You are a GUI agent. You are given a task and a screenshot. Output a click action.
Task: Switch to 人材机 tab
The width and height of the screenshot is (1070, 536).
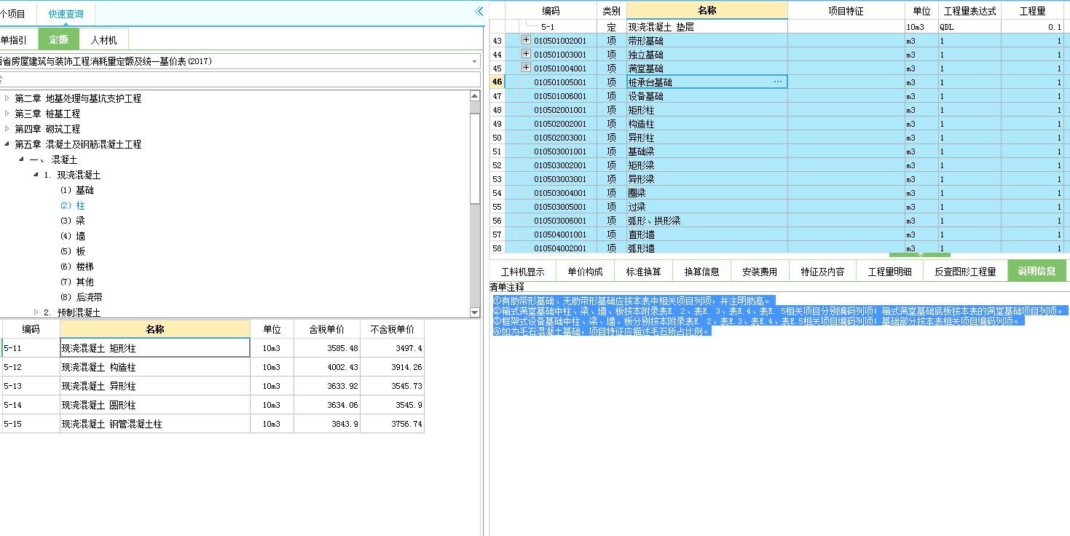[103, 40]
